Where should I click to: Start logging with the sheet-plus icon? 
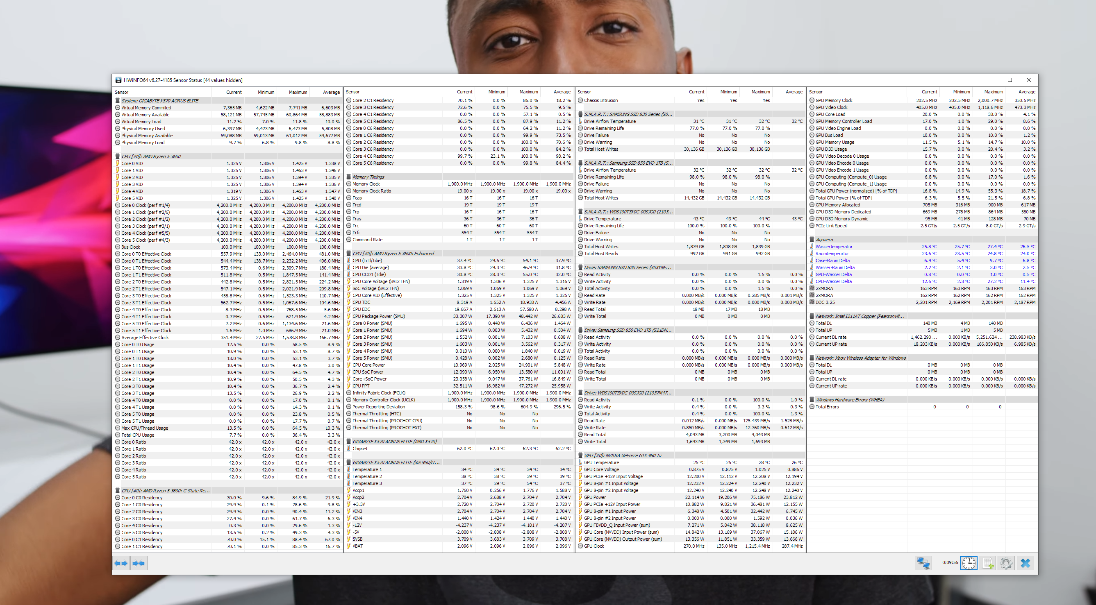[987, 563]
